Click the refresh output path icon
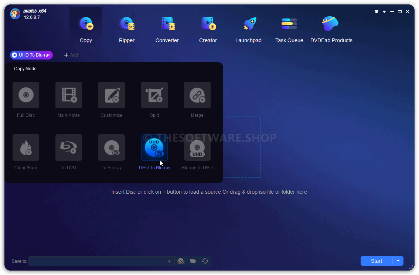This screenshot has height=275, width=419. tap(205, 261)
